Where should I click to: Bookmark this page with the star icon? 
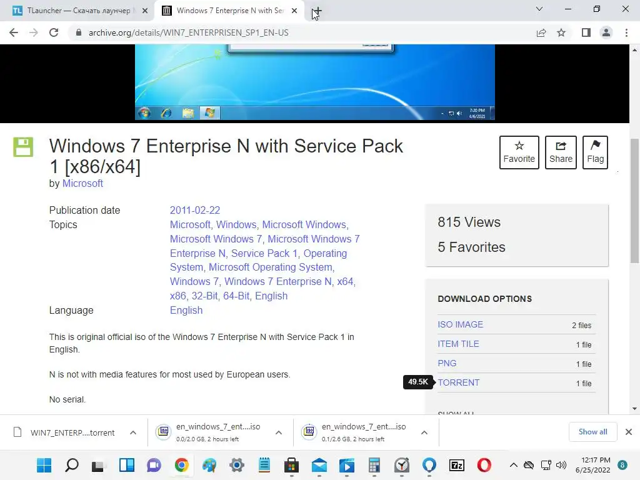coord(561,32)
